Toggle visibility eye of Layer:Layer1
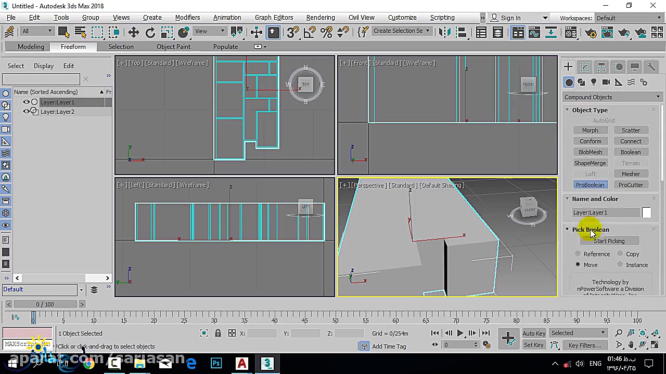Viewport: 666px width, 374px height. [x=26, y=102]
